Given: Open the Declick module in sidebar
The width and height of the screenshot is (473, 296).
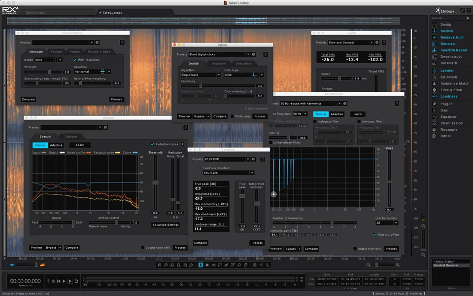Looking at the screenshot, I should 446,31.
